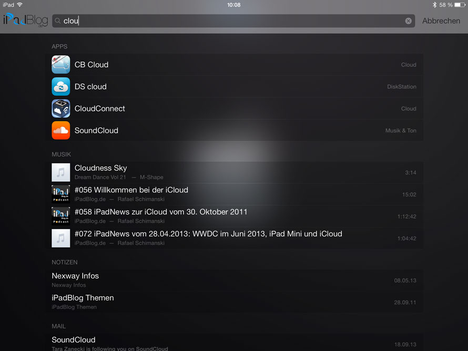Tap the 3:14 duration of Cloudness Sky
Image resolution: width=468 pixels, height=351 pixels.
[410, 173]
